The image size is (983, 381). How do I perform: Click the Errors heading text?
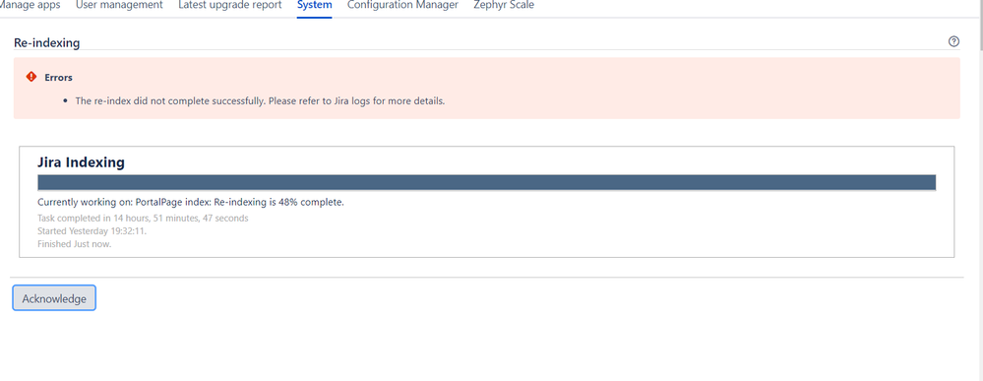(58, 78)
